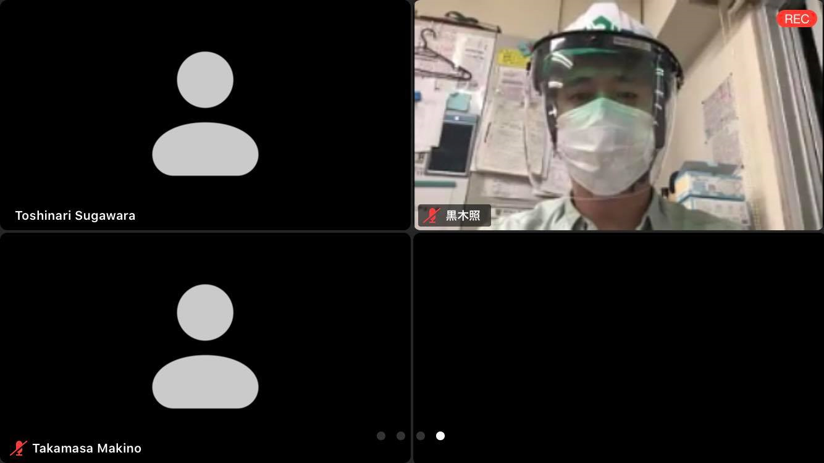Click the paper notice on right wall
This screenshot has width=824, height=463.
point(720,117)
